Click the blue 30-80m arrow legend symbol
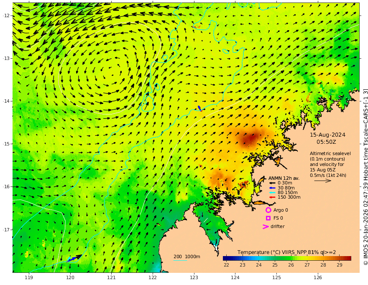The width and height of the screenshot is (368, 285). [272, 188]
